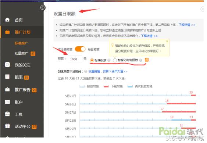The image size is (207, 143).
Task: Open the 推广报告 menu item
Action: click(22, 90)
